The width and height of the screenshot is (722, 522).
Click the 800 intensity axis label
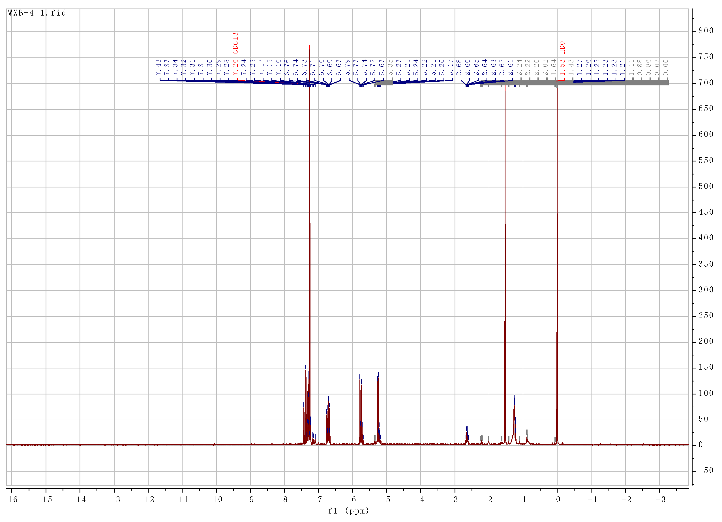click(x=706, y=31)
